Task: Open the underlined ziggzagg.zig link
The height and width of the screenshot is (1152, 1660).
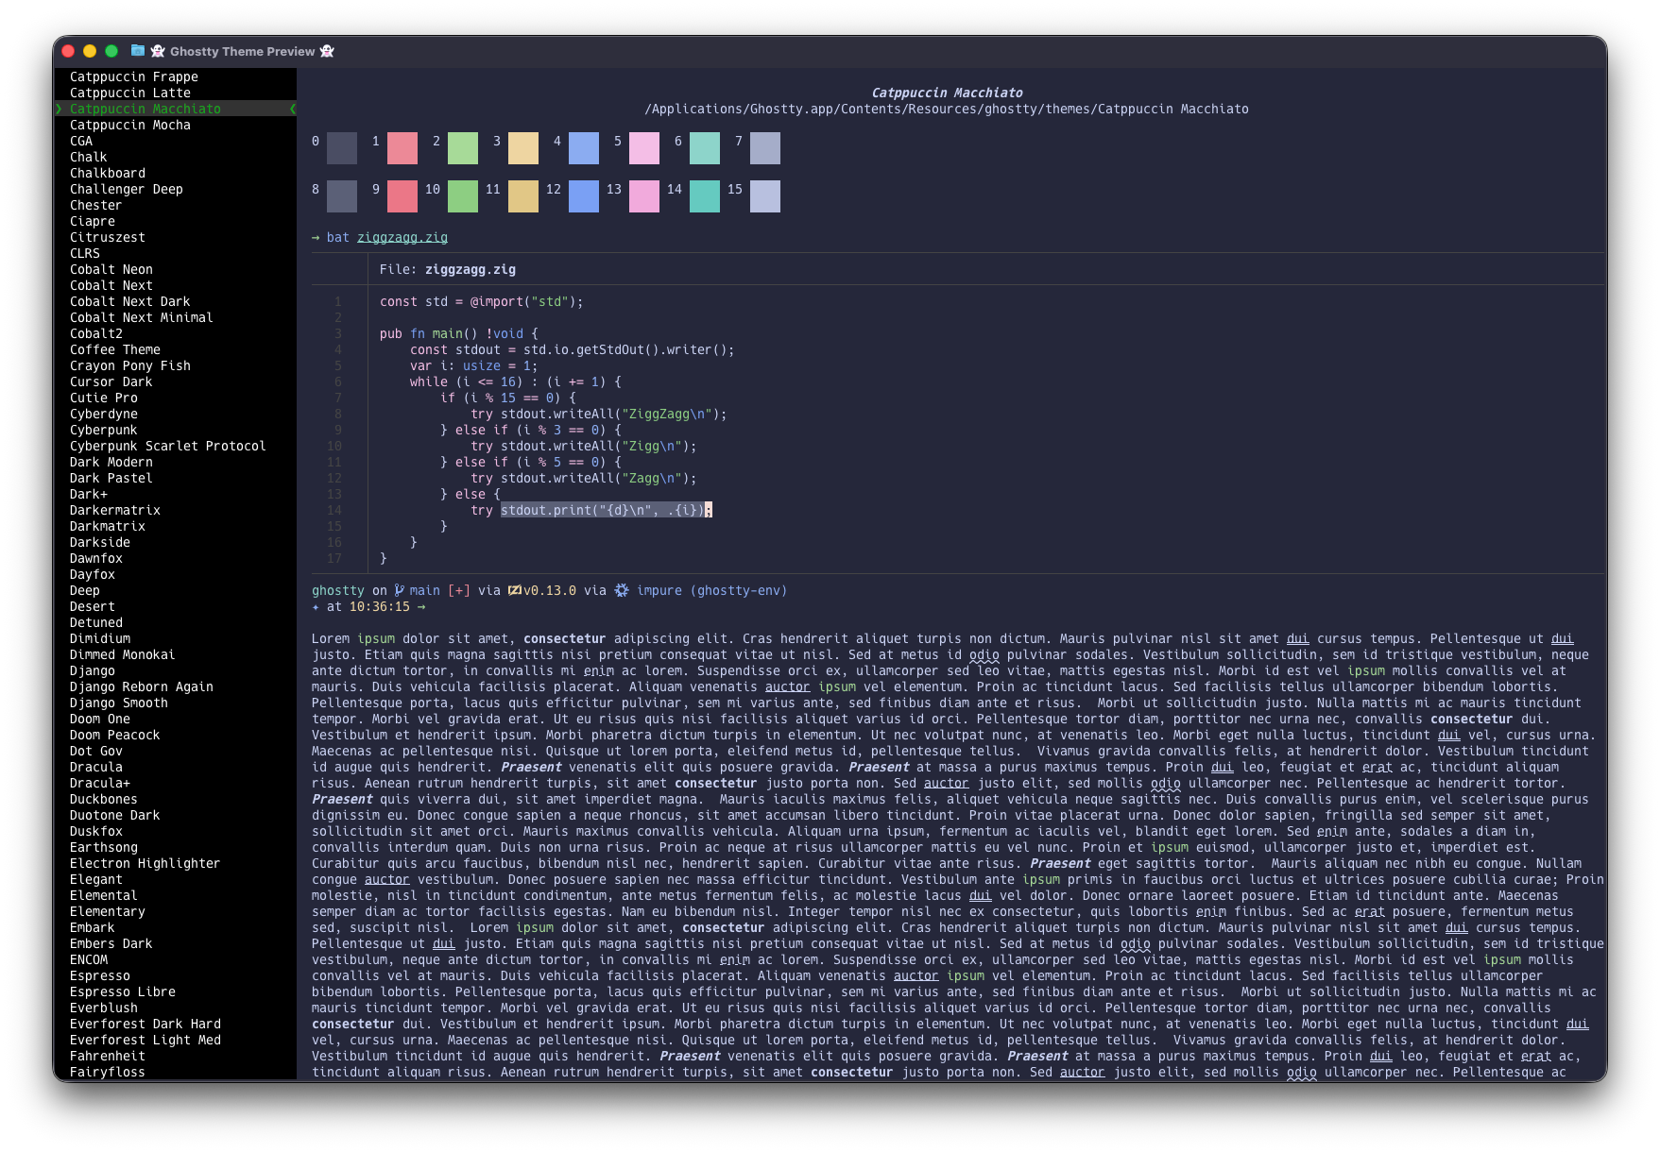Action: click(402, 237)
